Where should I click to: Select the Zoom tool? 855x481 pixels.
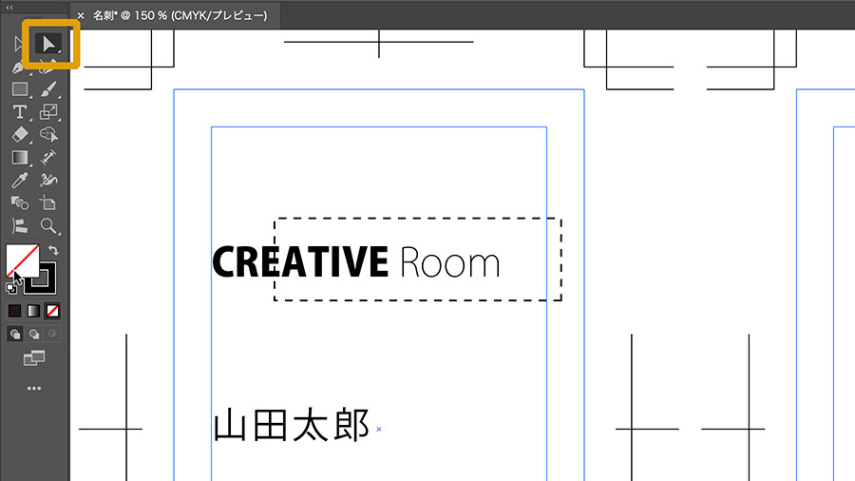pos(48,226)
